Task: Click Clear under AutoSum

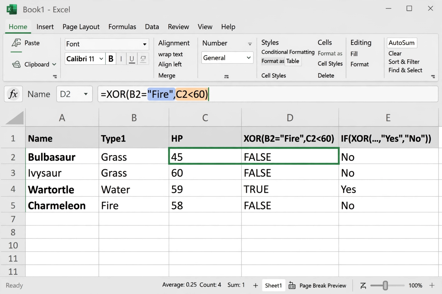Action: [x=395, y=53]
